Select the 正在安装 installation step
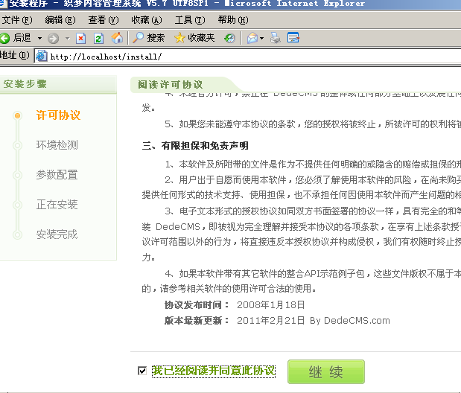 coord(57,205)
